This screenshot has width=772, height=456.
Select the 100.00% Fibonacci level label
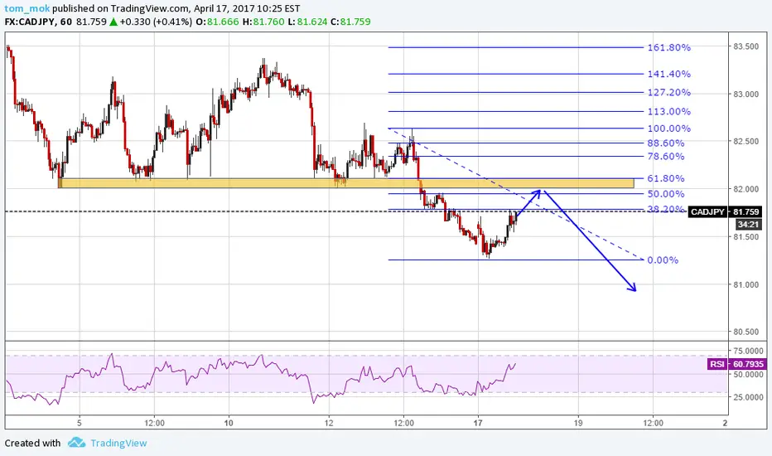click(668, 129)
